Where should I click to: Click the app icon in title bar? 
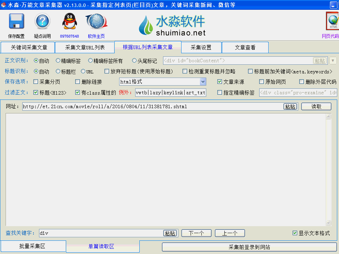[4, 5]
